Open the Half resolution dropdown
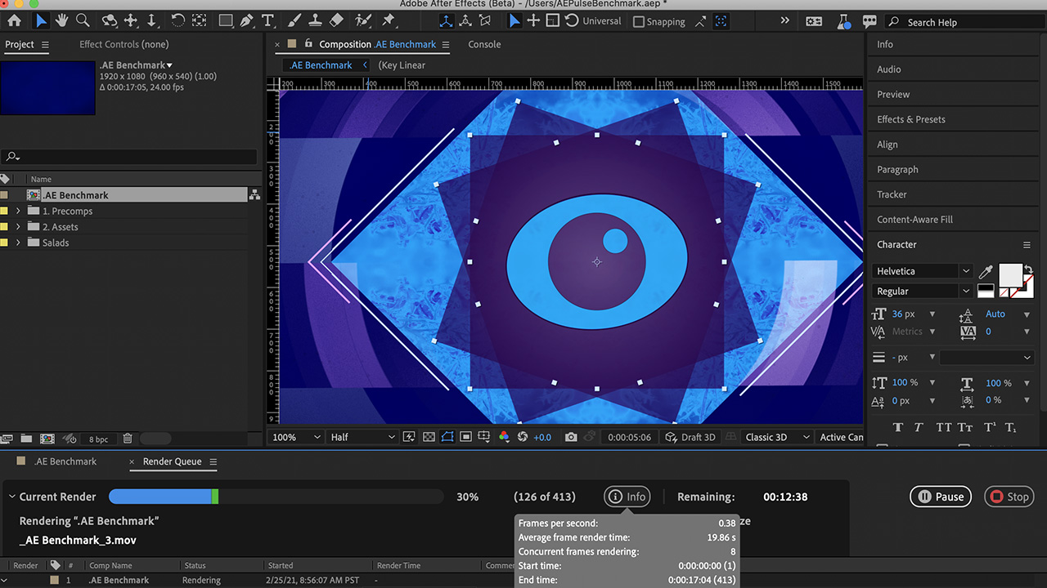The height and width of the screenshot is (588, 1047). pyautogui.click(x=362, y=437)
